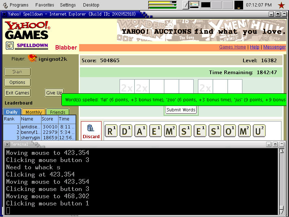This screenshot has height=217, width=289.
Task: Select leaderboard row for antidise..
Action: [39, 127]
